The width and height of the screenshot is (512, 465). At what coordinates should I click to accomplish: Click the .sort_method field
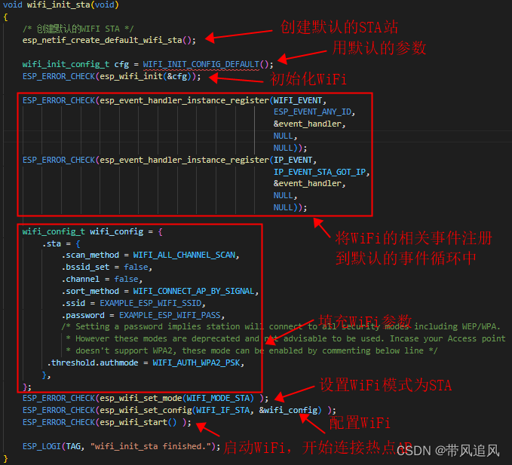pyautogui.click(x=90, y=291)
